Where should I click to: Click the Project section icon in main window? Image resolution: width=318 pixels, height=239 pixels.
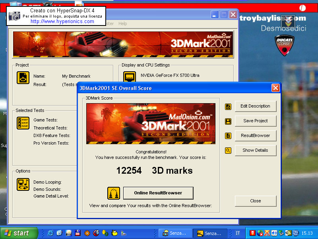point(23,77)
